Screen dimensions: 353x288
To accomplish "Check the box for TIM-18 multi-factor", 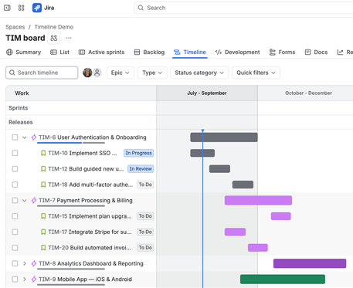I will point(15,185).
